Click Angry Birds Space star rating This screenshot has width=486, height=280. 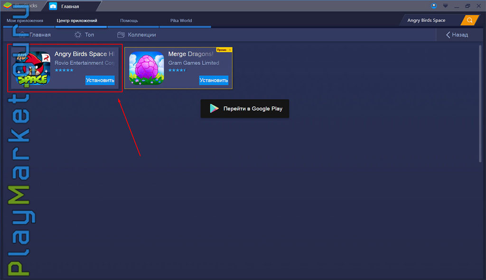point(64,70)
